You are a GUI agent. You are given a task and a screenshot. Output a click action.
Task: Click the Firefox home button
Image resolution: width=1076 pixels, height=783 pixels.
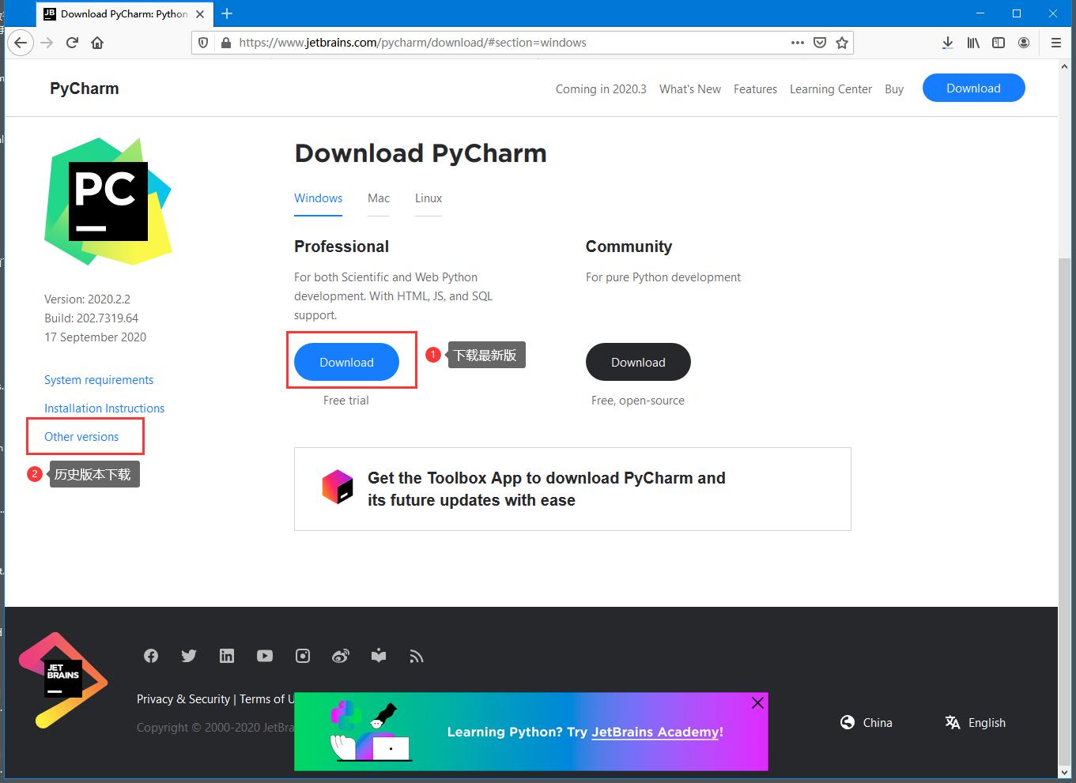tap(97, 43)
